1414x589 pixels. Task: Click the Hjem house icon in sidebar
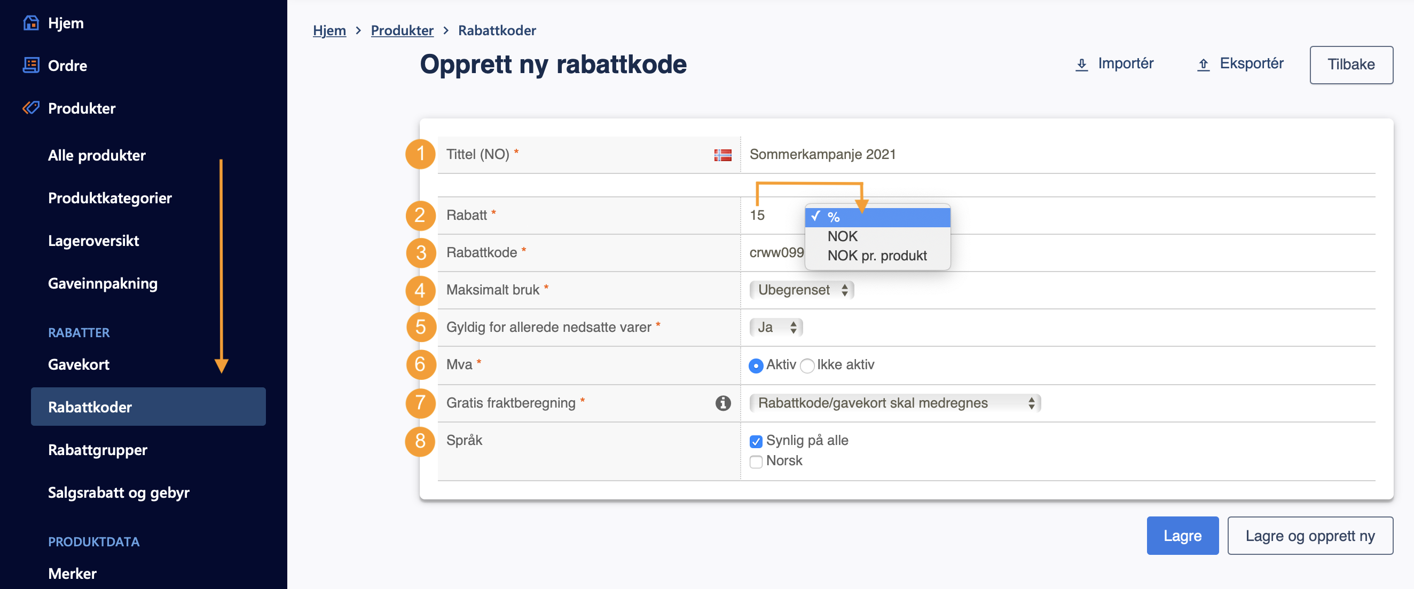[x=31, y=23]
